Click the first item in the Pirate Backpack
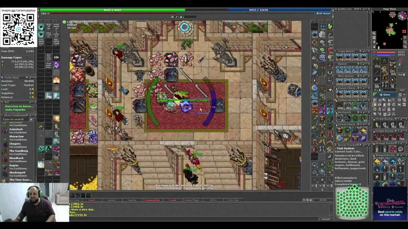This screenshot has height=229, width=408. point(377,125)
